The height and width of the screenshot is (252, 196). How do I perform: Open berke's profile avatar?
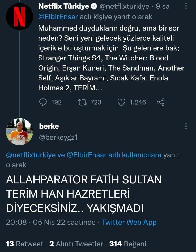tap(19, 132)
